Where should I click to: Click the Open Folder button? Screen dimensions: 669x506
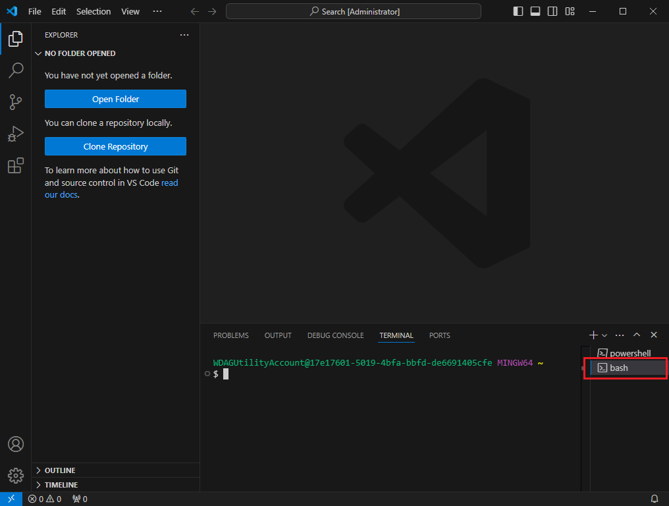[x=115, y=99]
